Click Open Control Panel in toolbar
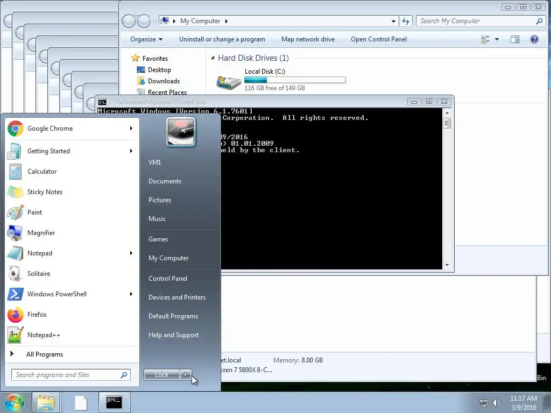 (379, 39)
